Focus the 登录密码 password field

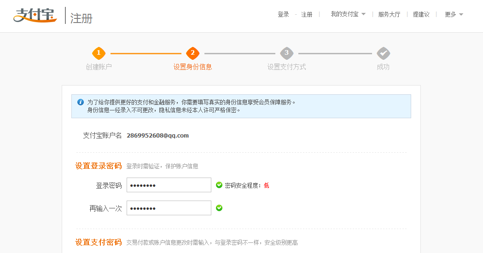point(169,185)
